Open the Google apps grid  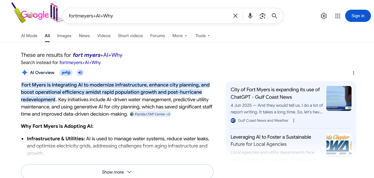[337, 16]
